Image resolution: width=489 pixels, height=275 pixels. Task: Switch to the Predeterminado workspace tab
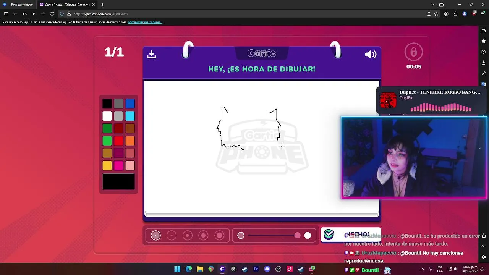[x=18, y=5]
